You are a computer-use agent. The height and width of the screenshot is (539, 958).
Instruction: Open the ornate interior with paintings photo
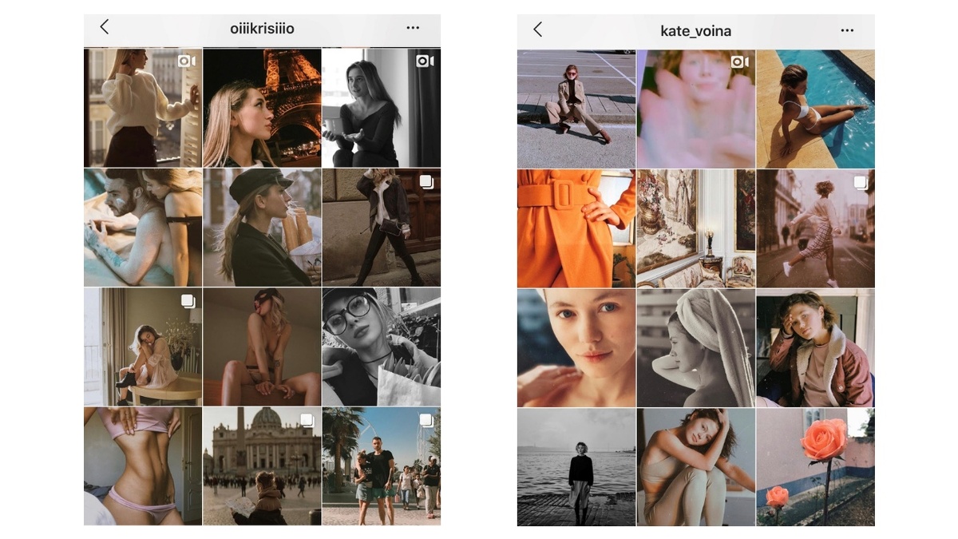coord(696,228)
